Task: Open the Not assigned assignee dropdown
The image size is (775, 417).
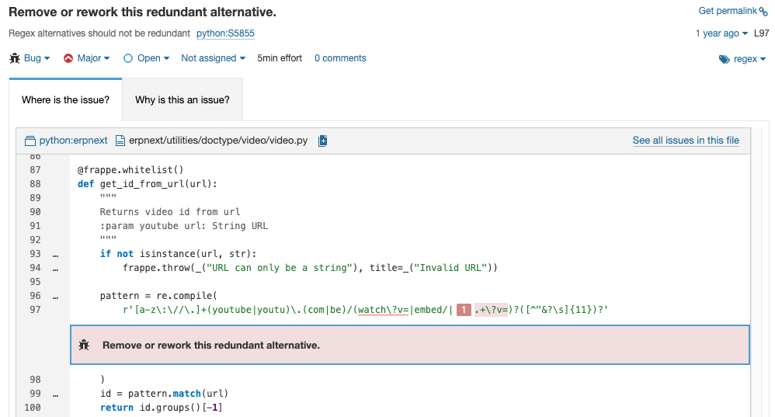Action: pyautogui.click(x=213, y=58)
